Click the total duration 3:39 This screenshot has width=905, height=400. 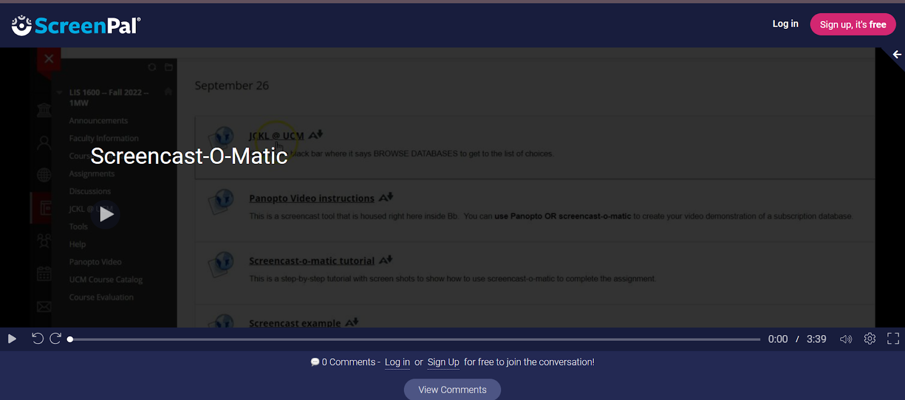(816, 339)
